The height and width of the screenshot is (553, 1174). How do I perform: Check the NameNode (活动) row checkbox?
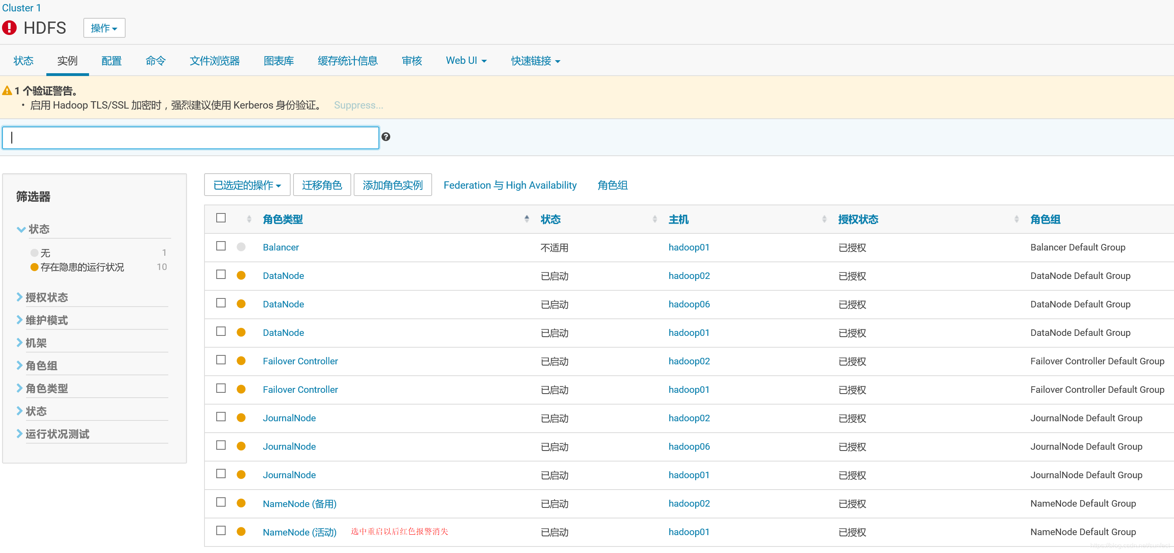point(221,531)
